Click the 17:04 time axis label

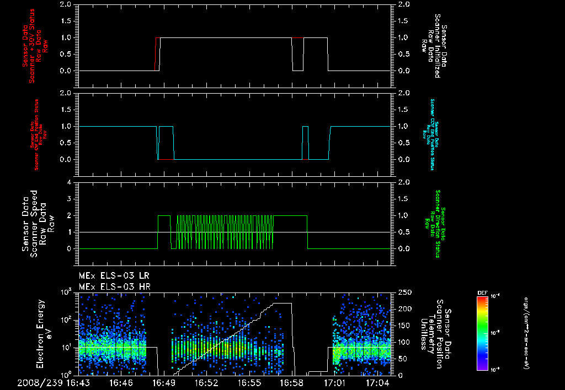click(x=377, y=383)
